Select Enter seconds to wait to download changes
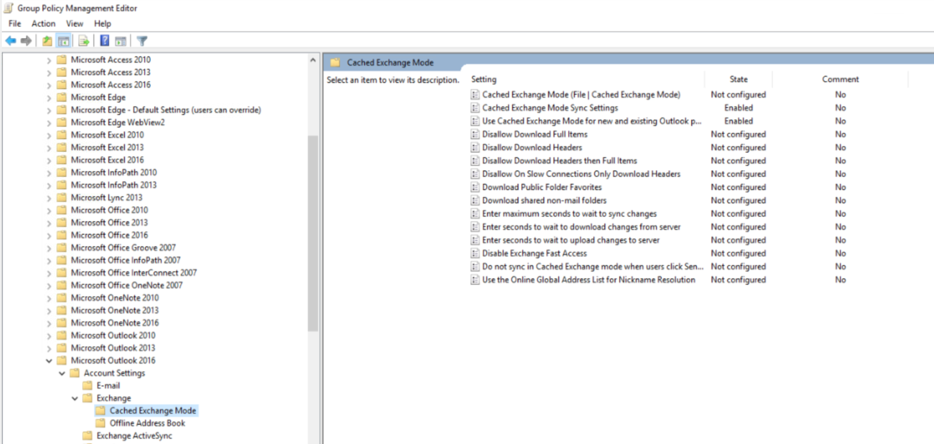The height and width of the screenshot is (444, 934). [x=581, y=227]
